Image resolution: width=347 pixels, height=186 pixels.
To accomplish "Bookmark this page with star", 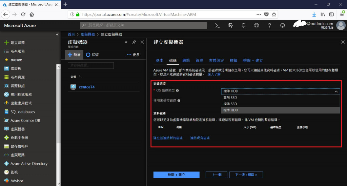I will click(274, 15).
